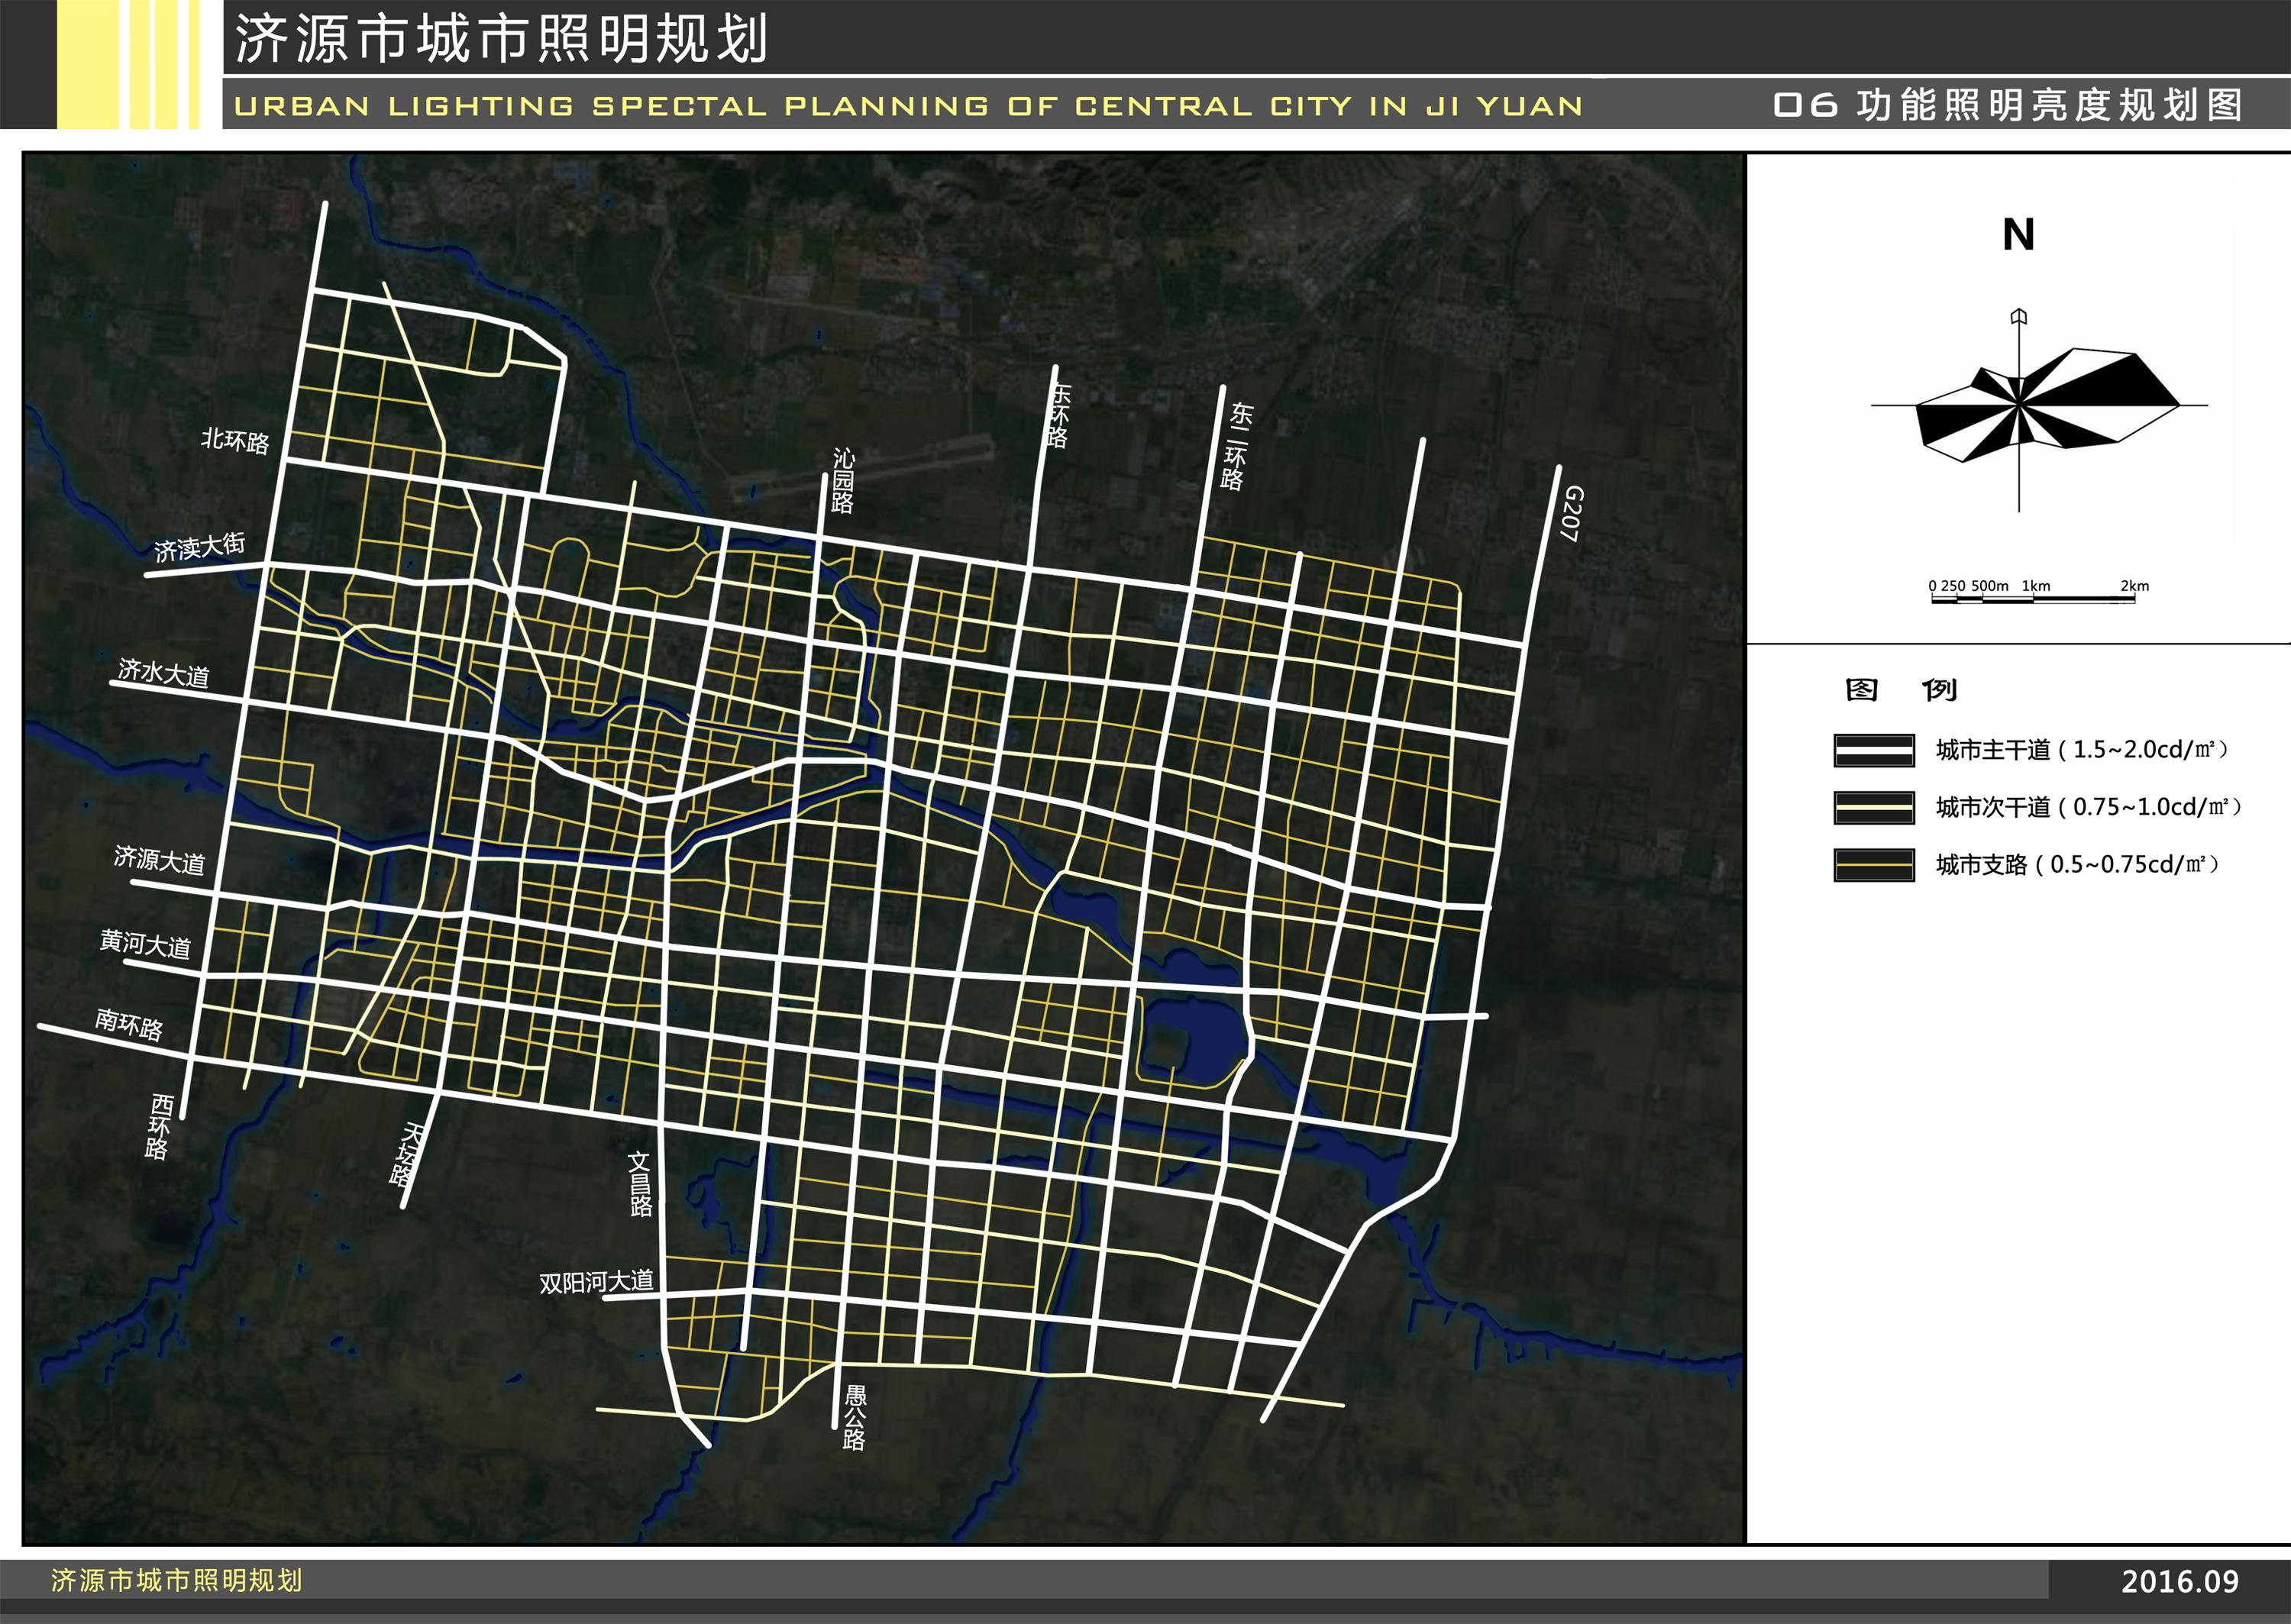Viewport: 2291px width, 1624px height.
Task: Click the secondary road legend swatch
Action: [x=1873, y=807]
